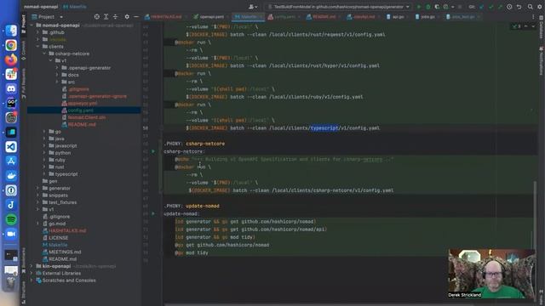
Task: Toggle the Pull Requests side tool window
Action: (23, 83)
